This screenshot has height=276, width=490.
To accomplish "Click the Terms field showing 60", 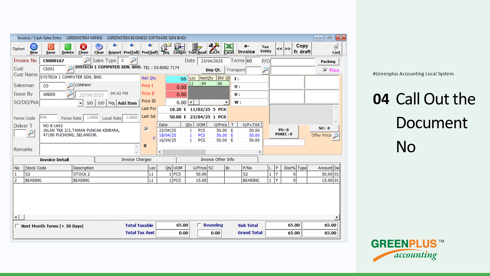I will (x=253, y=61).
